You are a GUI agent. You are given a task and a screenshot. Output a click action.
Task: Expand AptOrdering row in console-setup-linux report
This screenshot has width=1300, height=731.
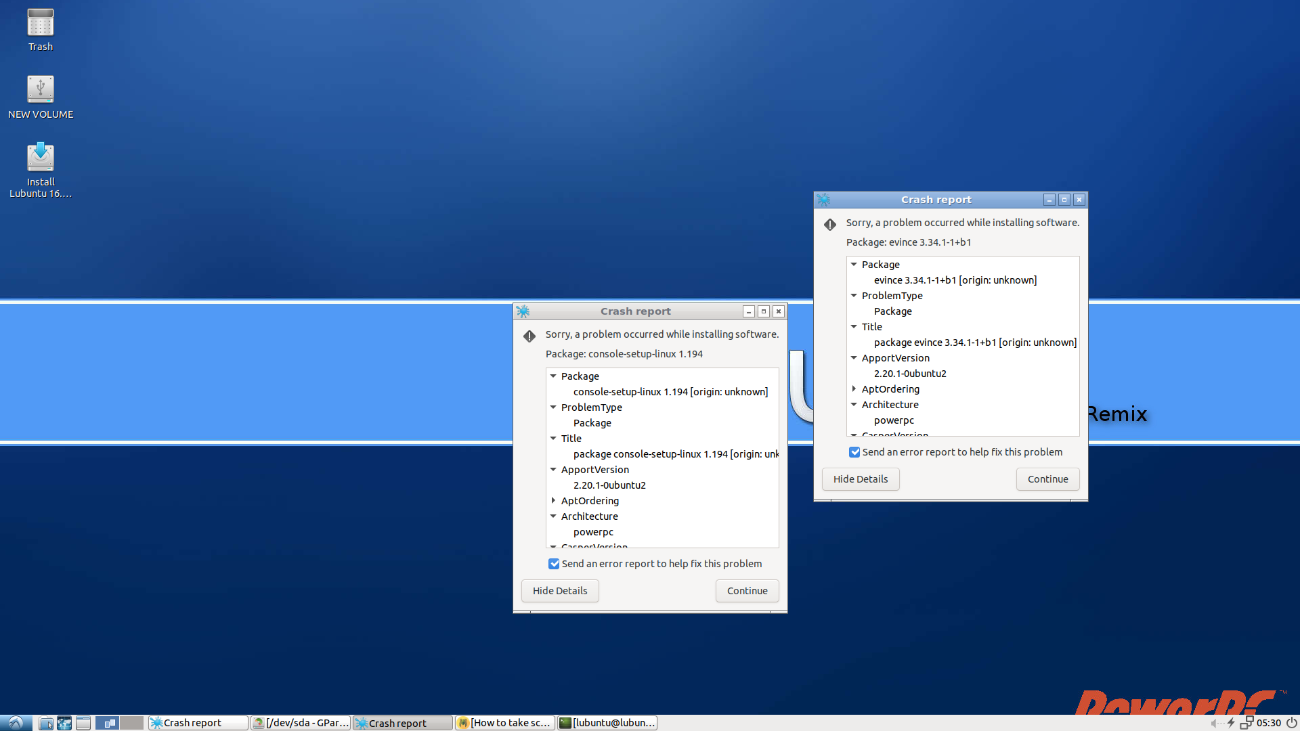coord(553,501)
